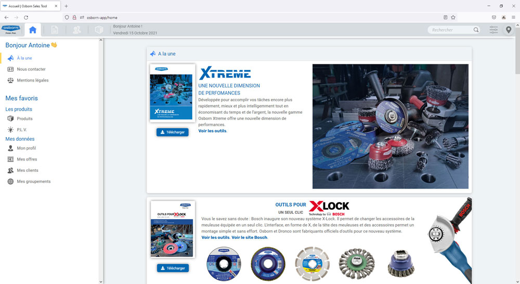This screenshot has width=520, height=284.
Task: Open Mon profil in the sidebar
Action: click(26, 148)
